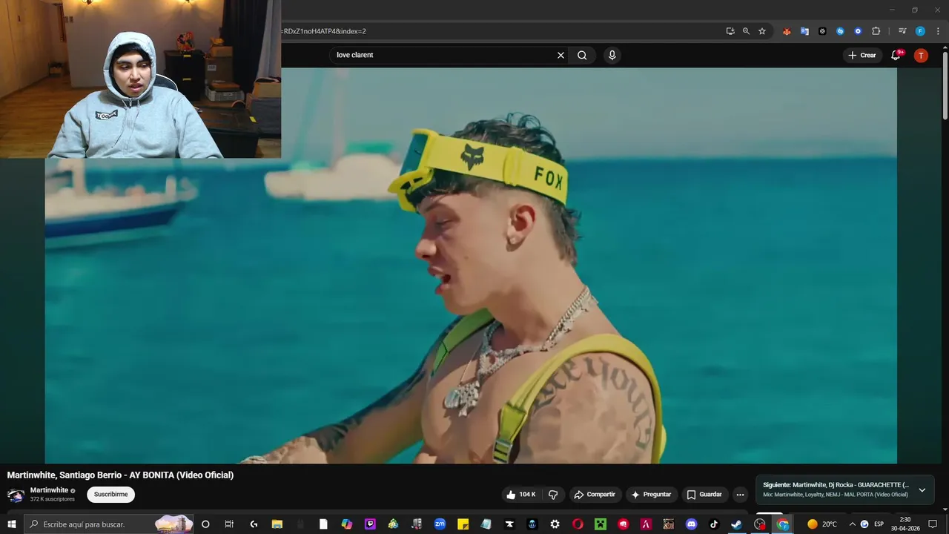Open the Twitch app on the taskbar
This screenshot has height=534, width=949.
pyautogui.click(x=370, y=524)
